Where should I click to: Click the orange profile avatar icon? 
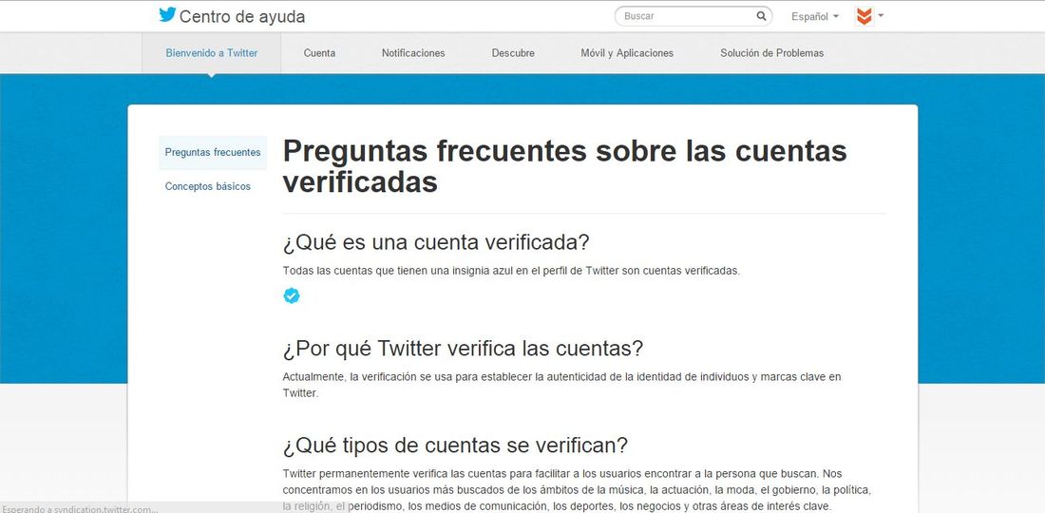[x=864, y=17]
